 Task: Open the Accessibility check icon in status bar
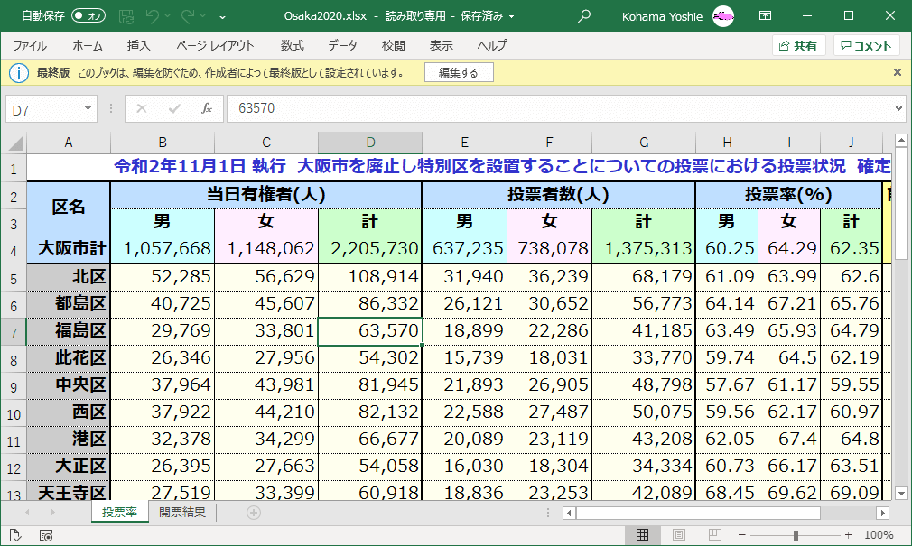(15, 534)
